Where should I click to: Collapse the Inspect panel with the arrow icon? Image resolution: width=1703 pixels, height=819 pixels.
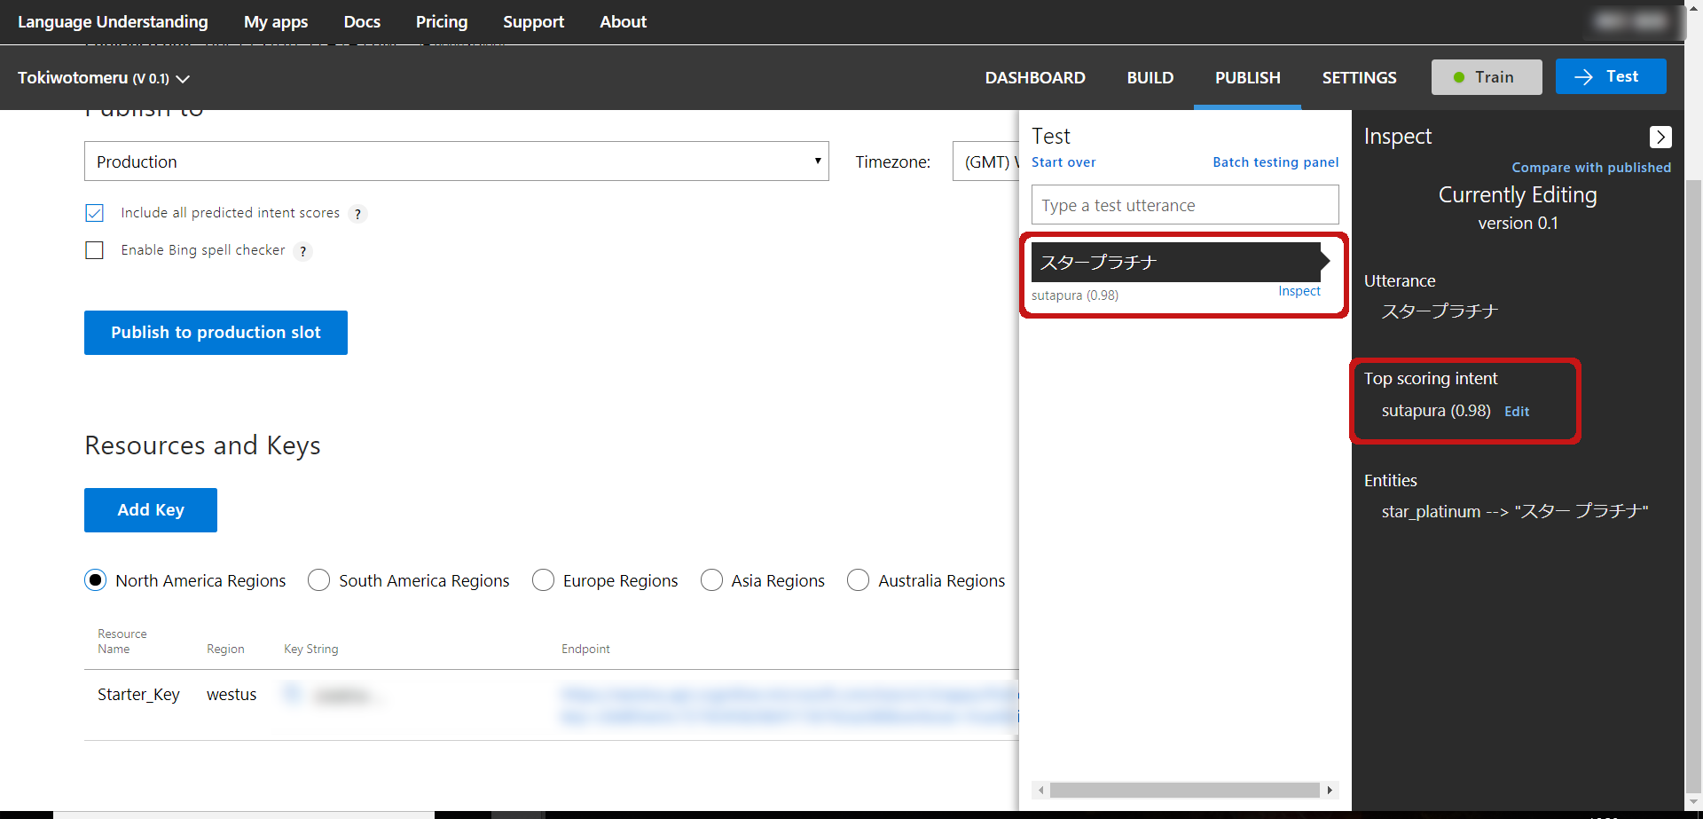[1660, 137]
